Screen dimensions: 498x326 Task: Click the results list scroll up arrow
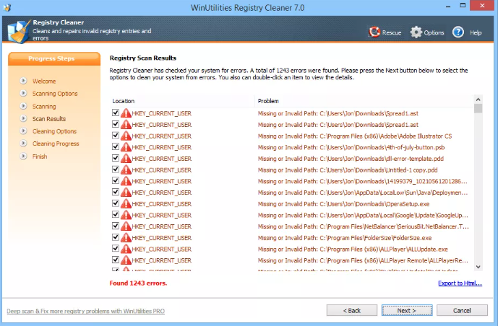[x=478, y=100]
